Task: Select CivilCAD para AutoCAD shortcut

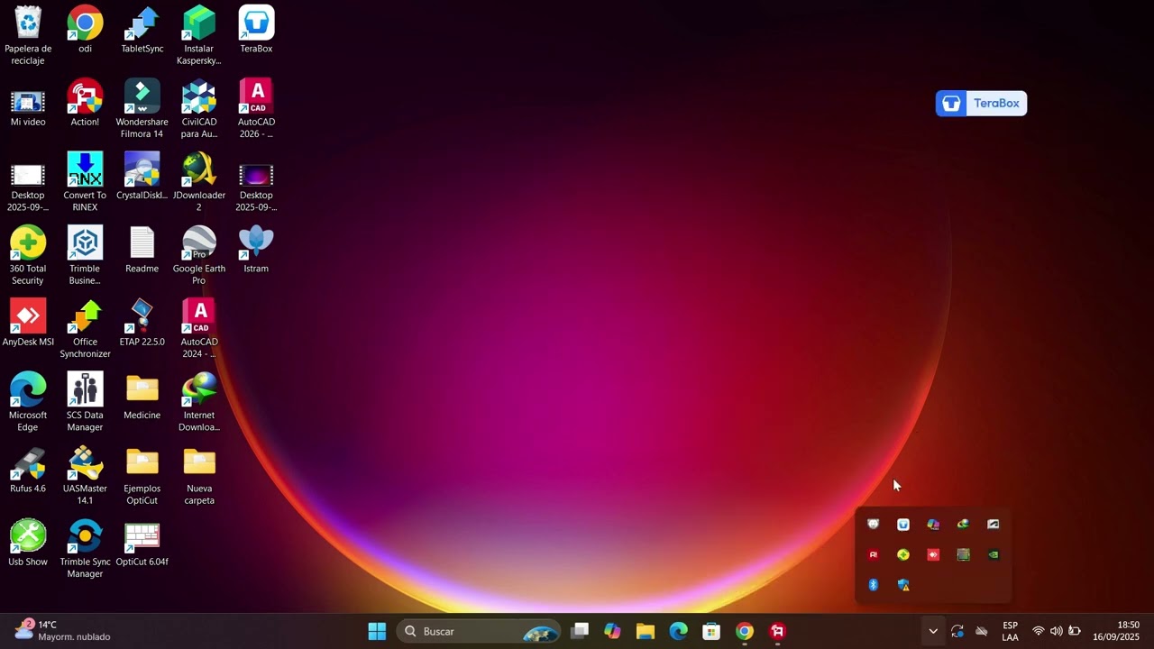Action: click(198, 109)
